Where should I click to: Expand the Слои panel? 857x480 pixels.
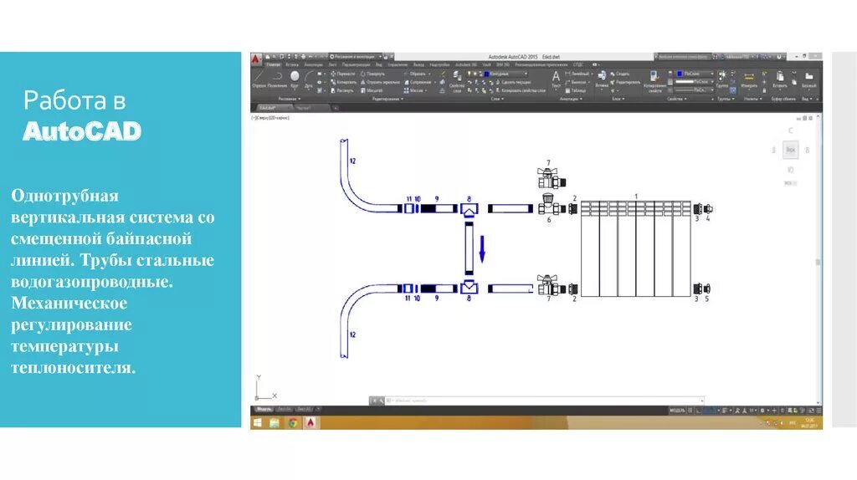click(x=497, y=99)
